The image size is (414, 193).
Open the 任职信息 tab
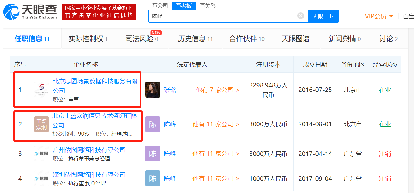32,39
